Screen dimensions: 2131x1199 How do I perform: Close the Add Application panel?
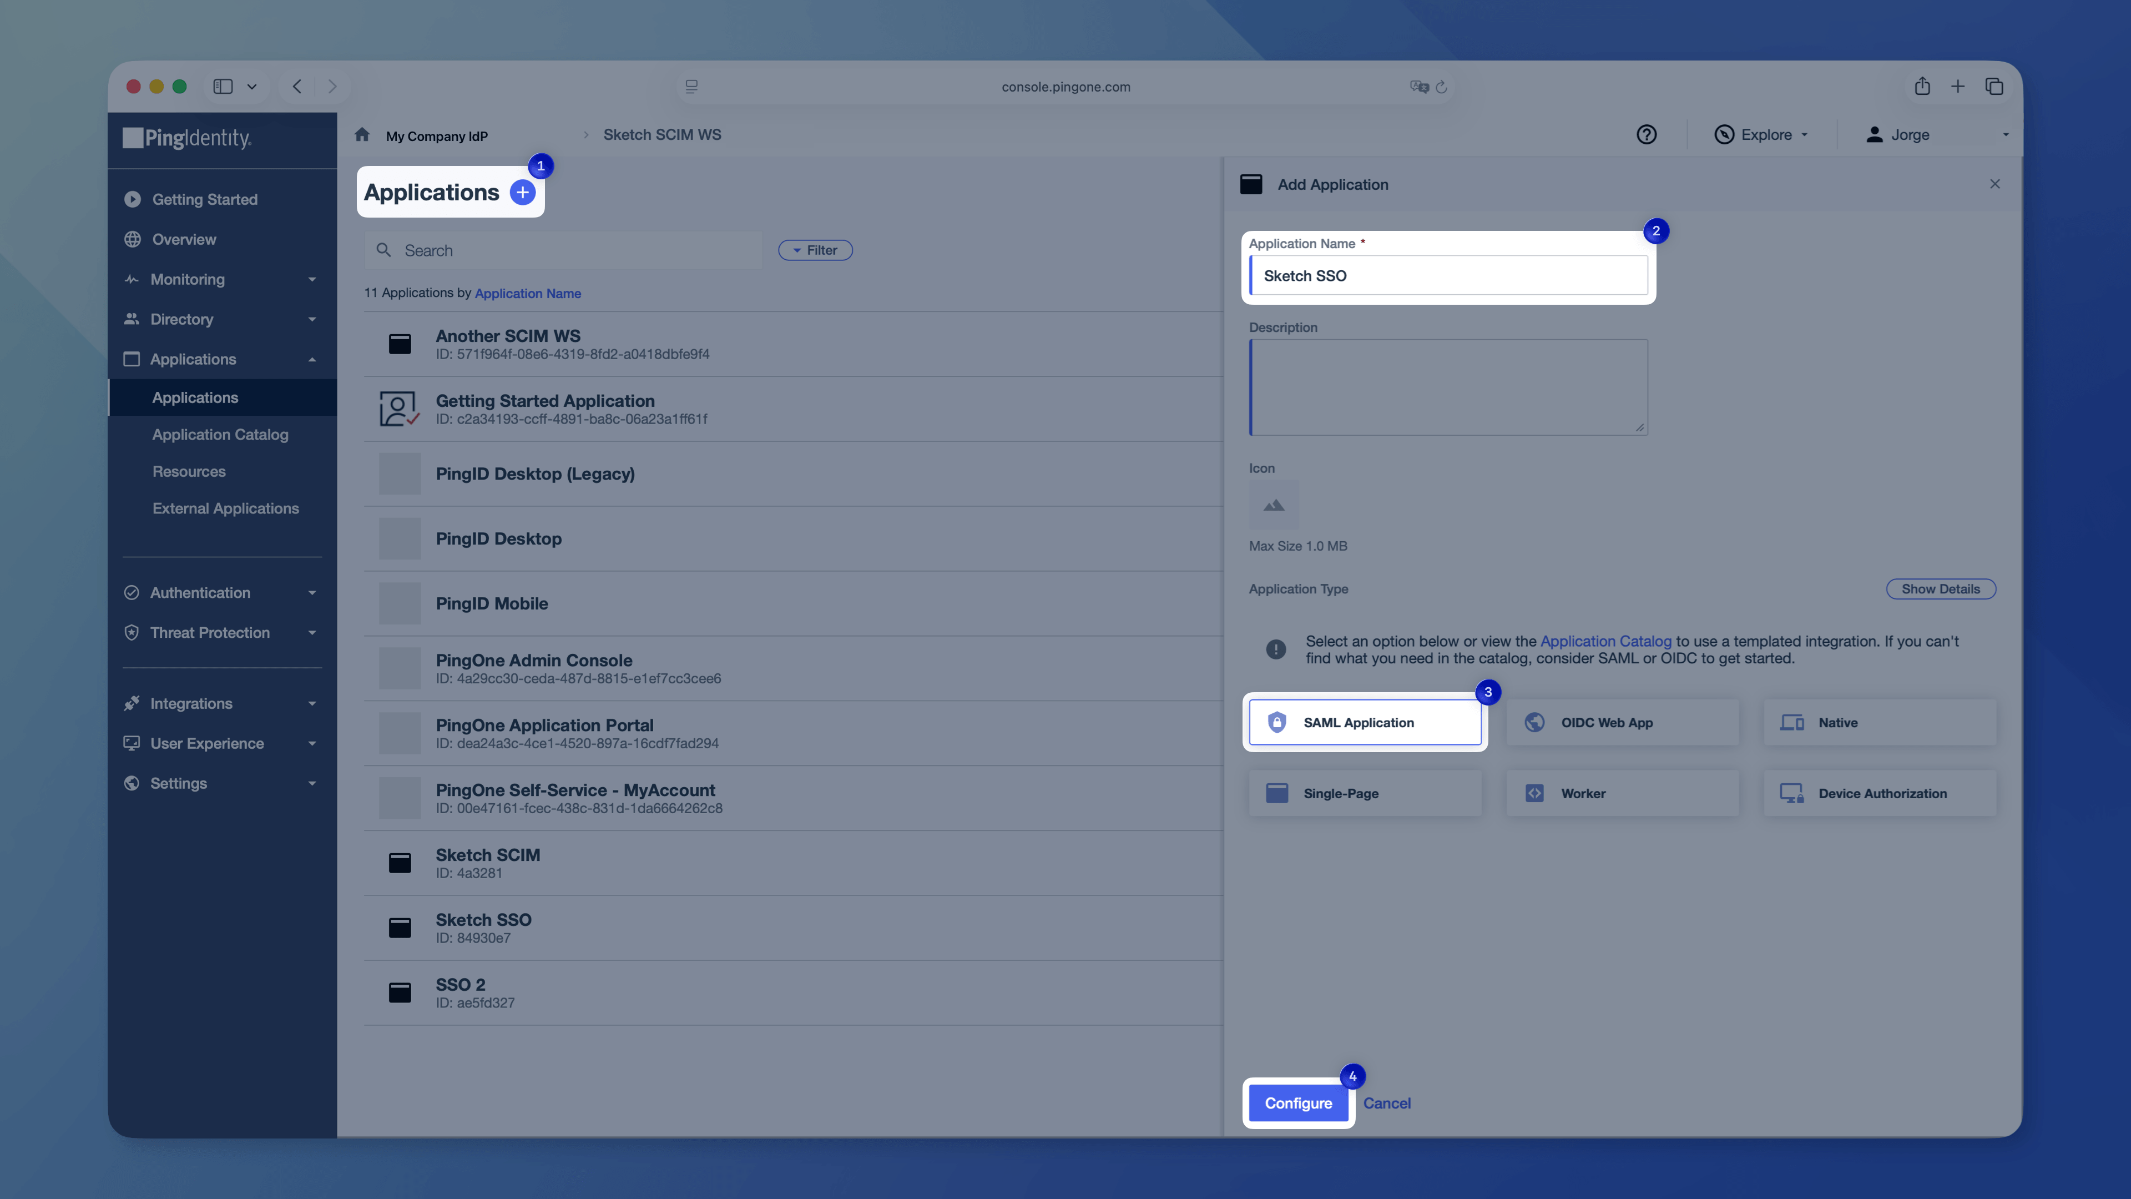(x=1994, y=184)
